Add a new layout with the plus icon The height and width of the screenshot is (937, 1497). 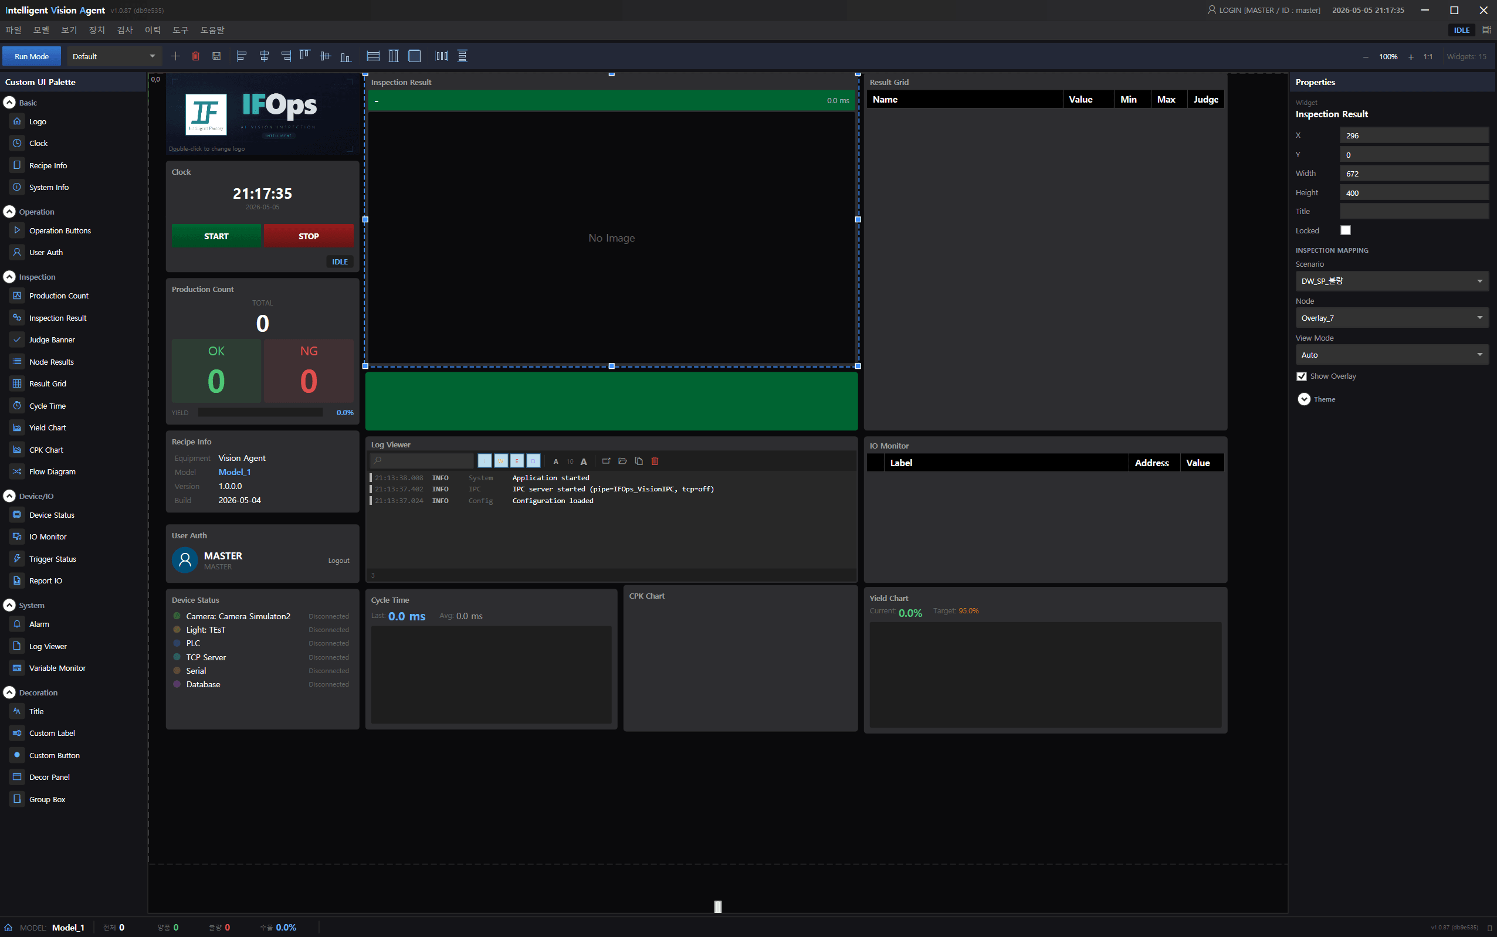pos(175,56)
